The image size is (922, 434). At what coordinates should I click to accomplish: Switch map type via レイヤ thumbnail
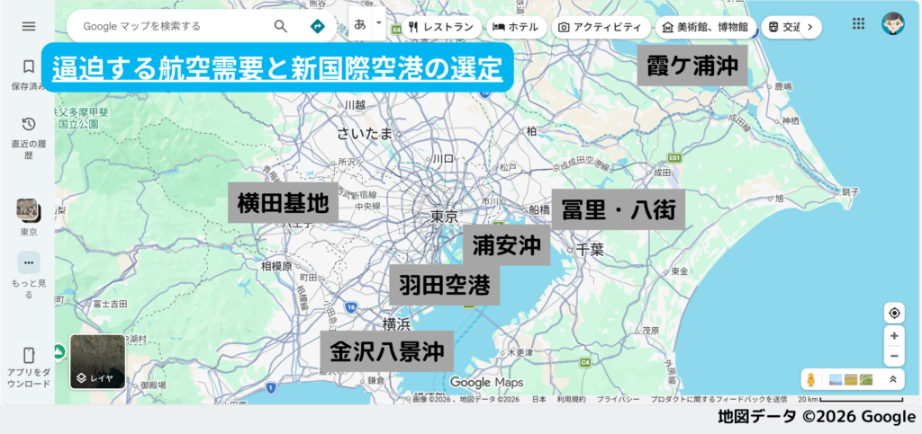tap(97, 361)
